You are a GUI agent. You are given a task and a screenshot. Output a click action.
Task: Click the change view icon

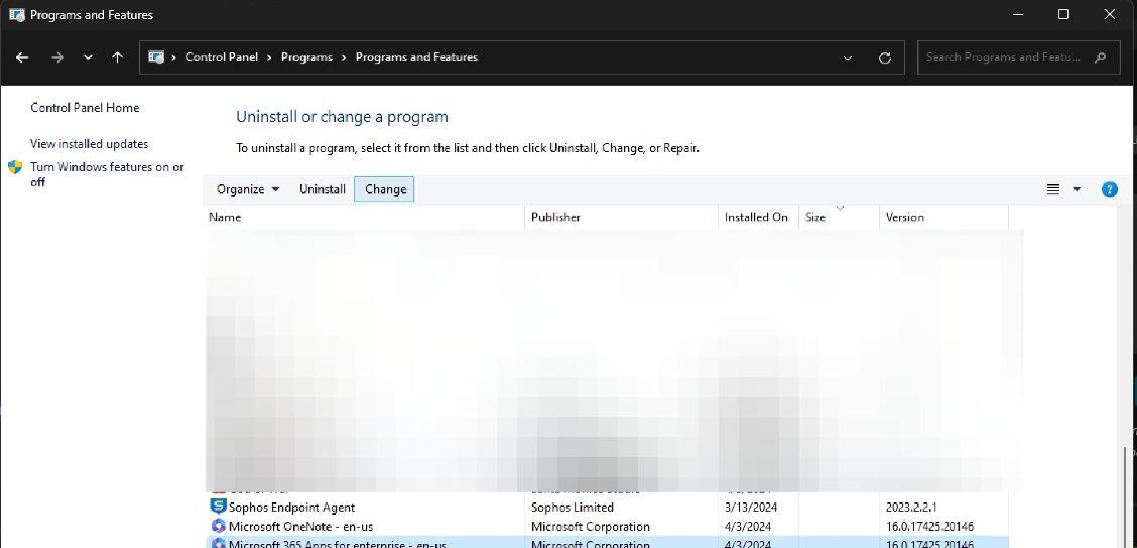click(1053, 189)
